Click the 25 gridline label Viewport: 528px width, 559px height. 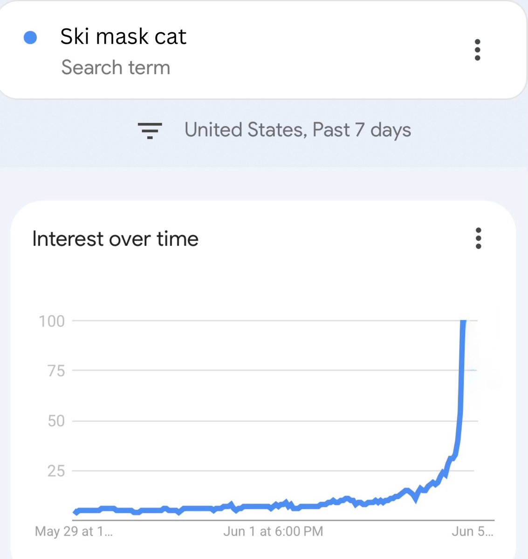(55, 471)
